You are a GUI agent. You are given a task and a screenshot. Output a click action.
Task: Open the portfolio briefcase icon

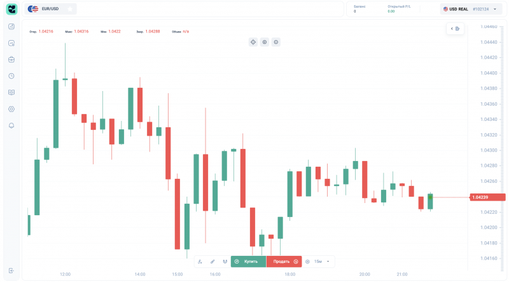click(x=11, y=59)
